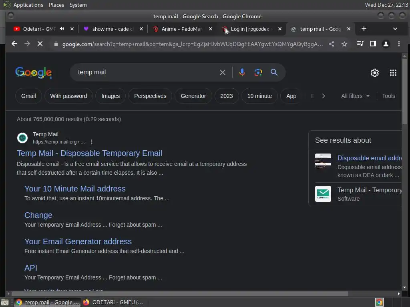Apply the 2023 filter chip
This screenshot has width=410, height=307.
point(227,96)
